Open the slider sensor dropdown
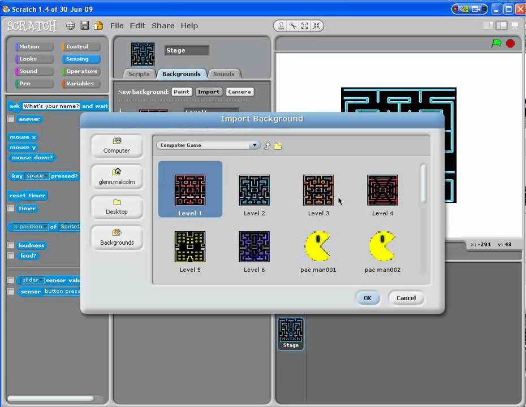 click(32, 280)
